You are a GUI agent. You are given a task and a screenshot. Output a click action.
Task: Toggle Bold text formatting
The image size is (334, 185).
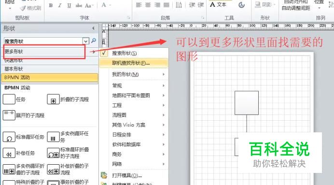tap(51, 5)
